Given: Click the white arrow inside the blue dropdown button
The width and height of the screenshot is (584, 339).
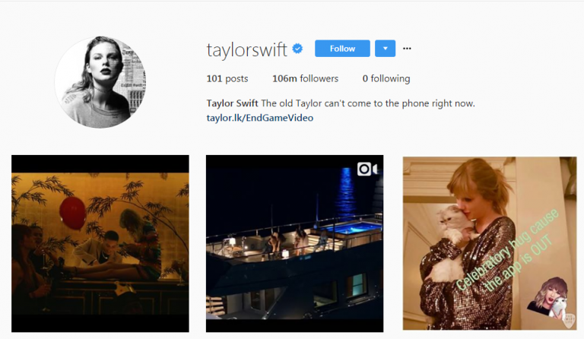Looking at the screenshot, I should pos(385,49).
